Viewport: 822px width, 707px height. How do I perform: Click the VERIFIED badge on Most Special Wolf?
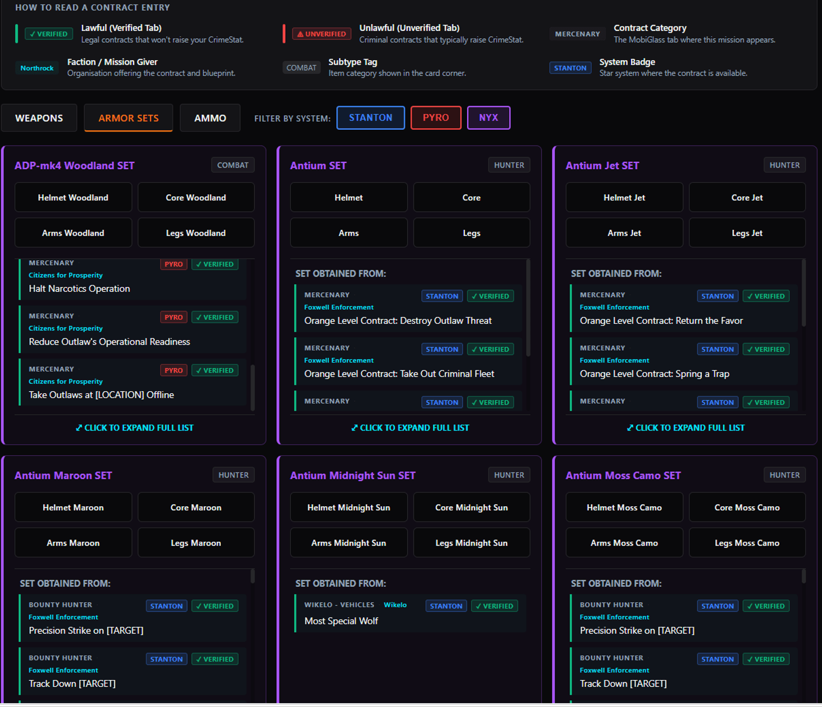pyautogui.click(x=494, y=606)
